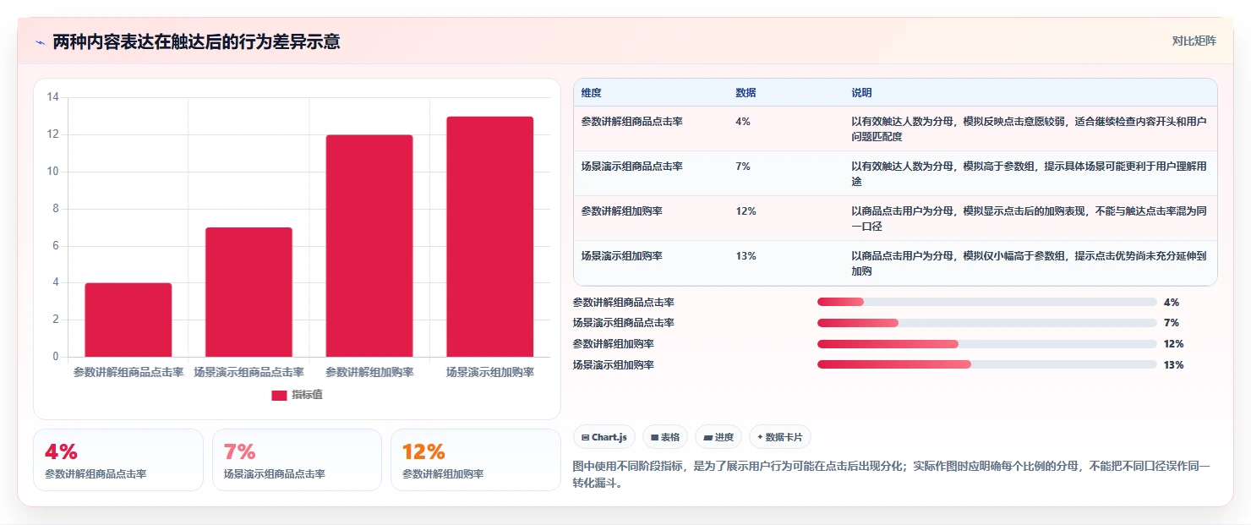The width and height of the screenshot is (1251, 525).
Task: Click table cell 参数讲解组加购率
Action: pyautogui.click(x=621, y=211)
